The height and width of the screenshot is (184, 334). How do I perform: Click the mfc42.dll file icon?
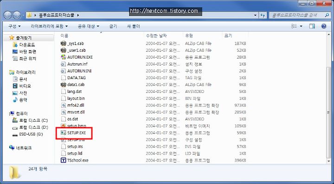click(63, 105)
